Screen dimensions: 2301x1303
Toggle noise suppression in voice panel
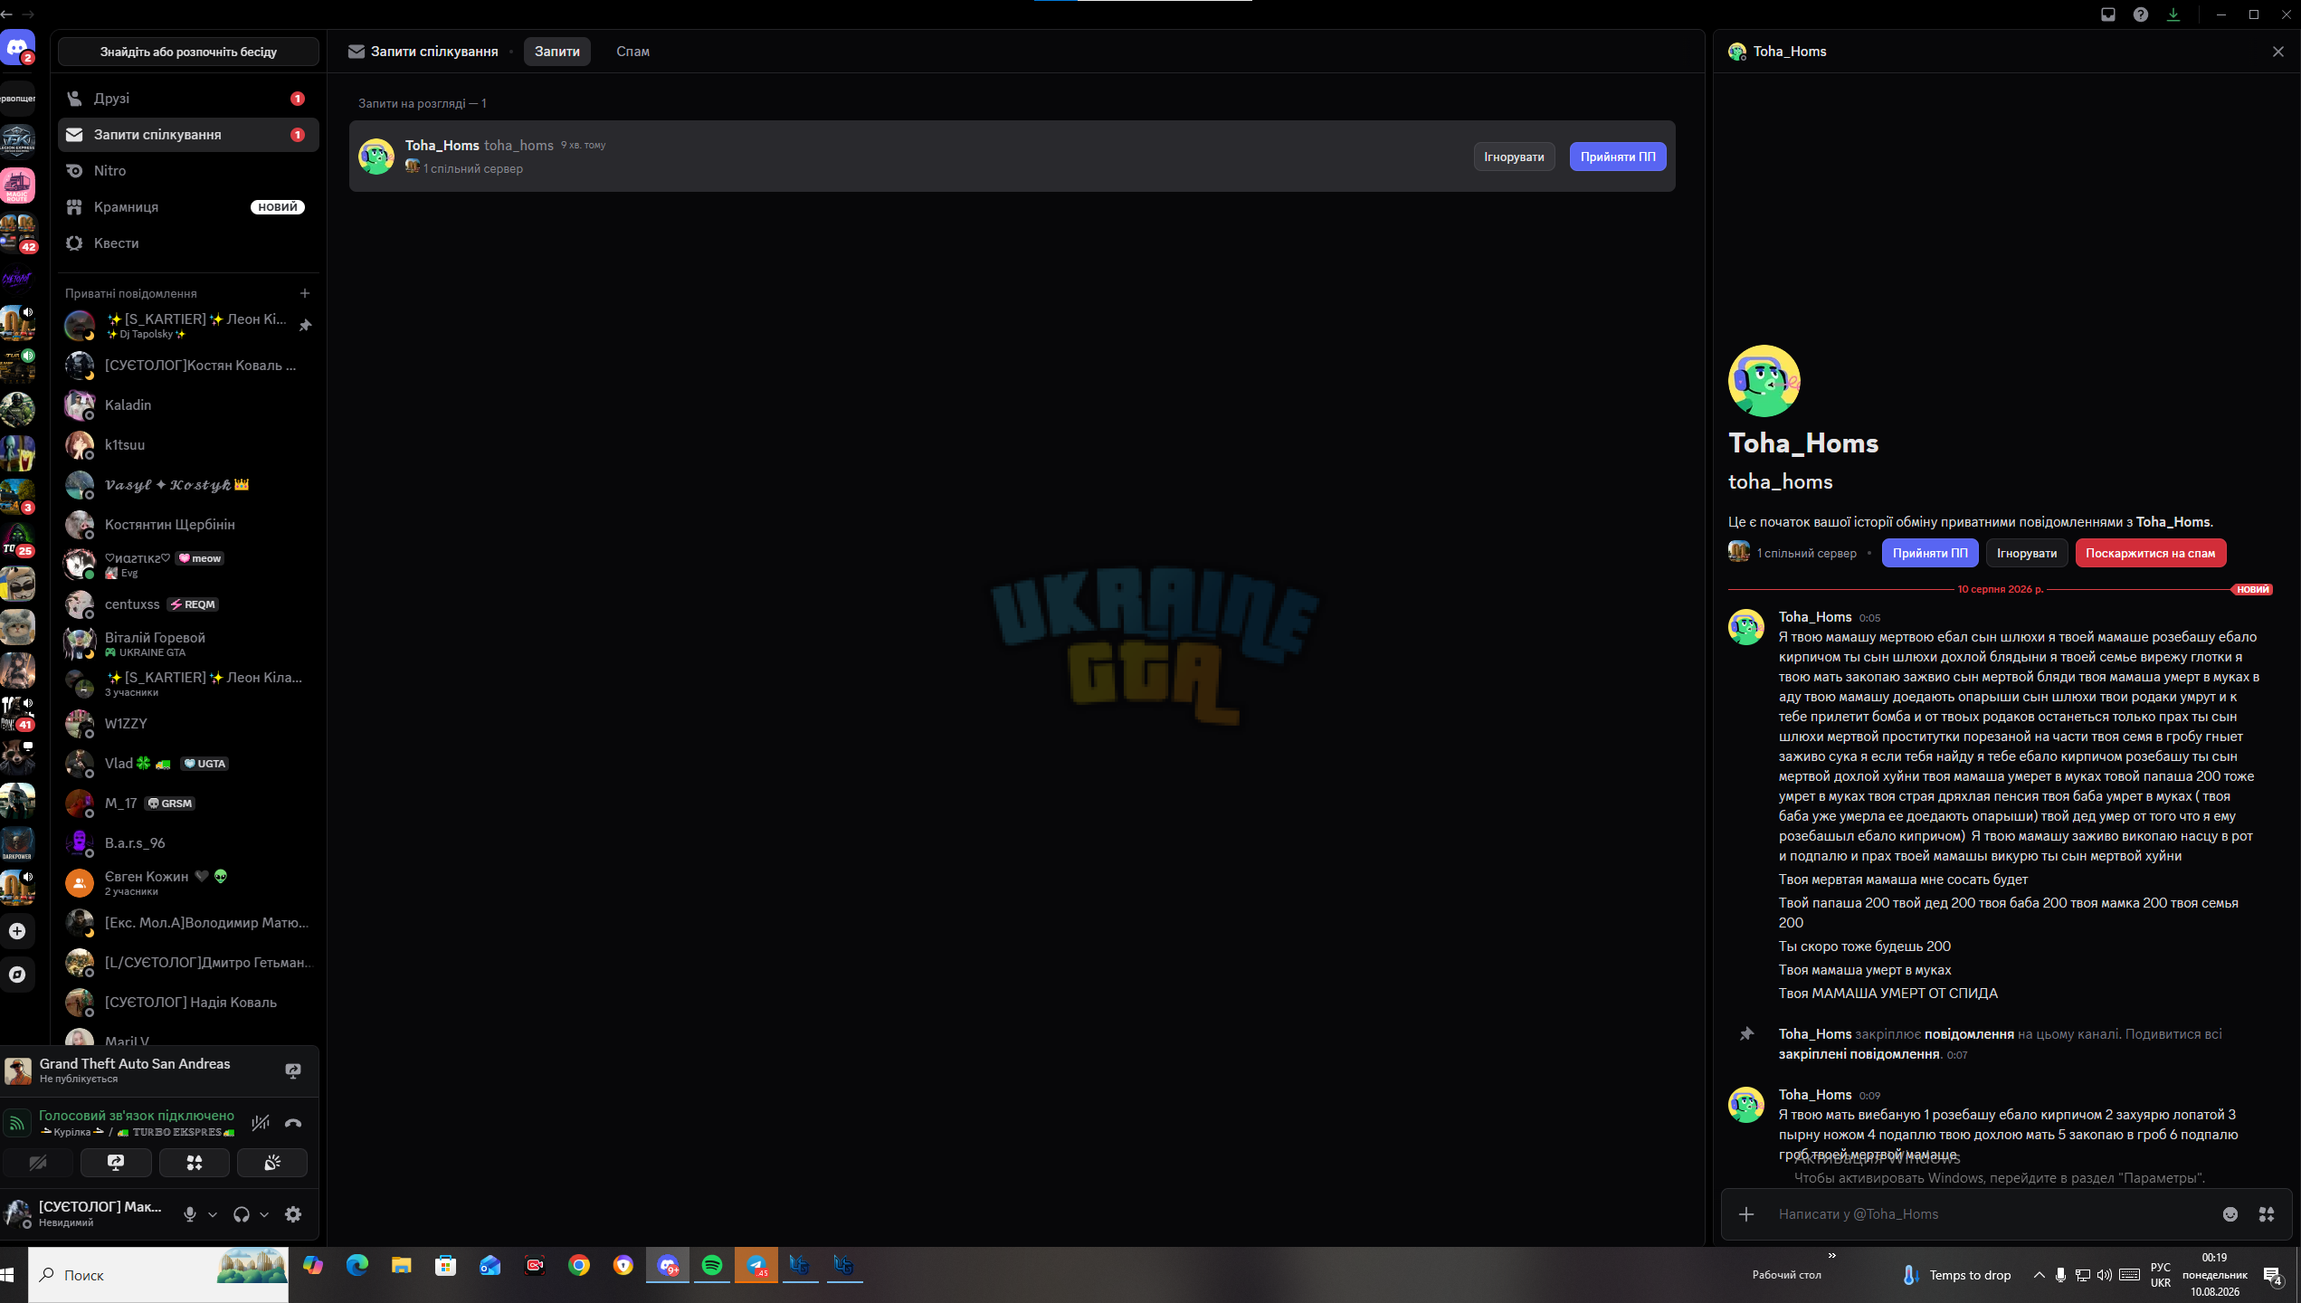pyautogui.click(x=261, y=1123)
